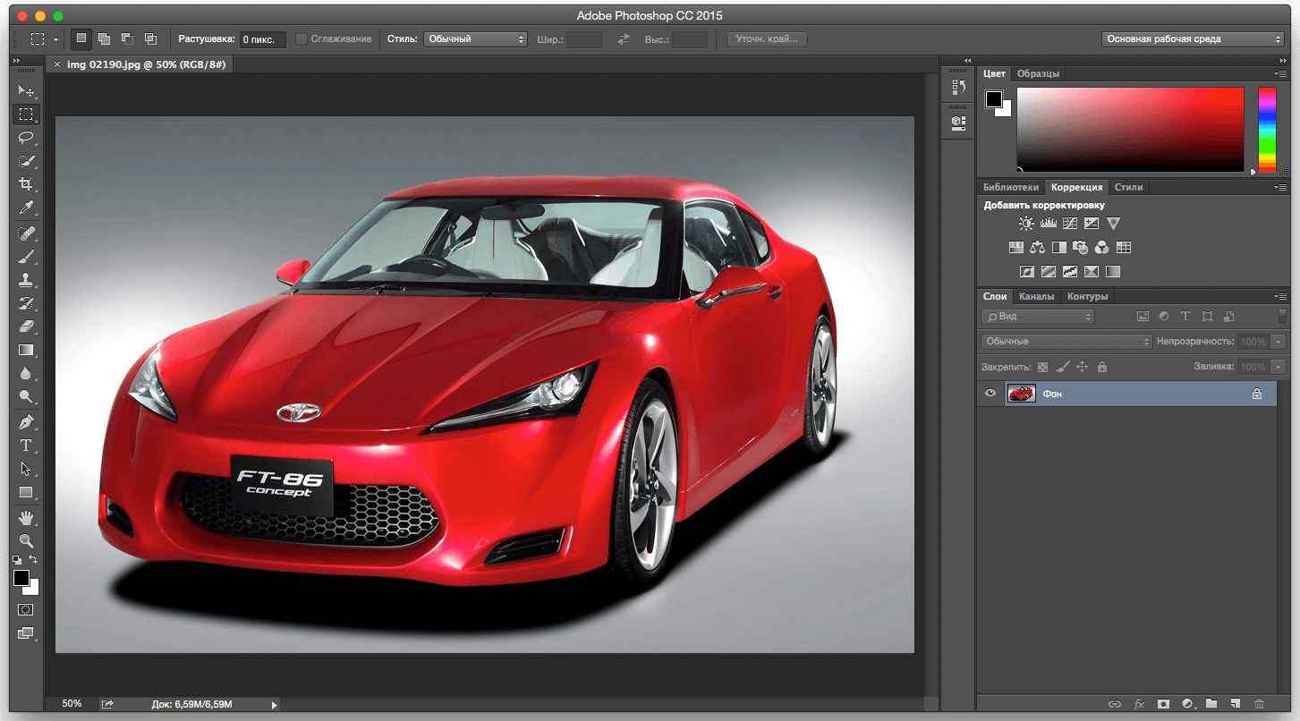Add a Vibrance adjustment
The width and height of the screenshot is (1300, 721).
point(1113,224)
